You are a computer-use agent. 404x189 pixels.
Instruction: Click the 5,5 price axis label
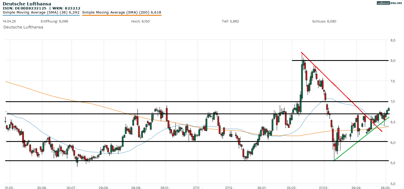point(393,163)
